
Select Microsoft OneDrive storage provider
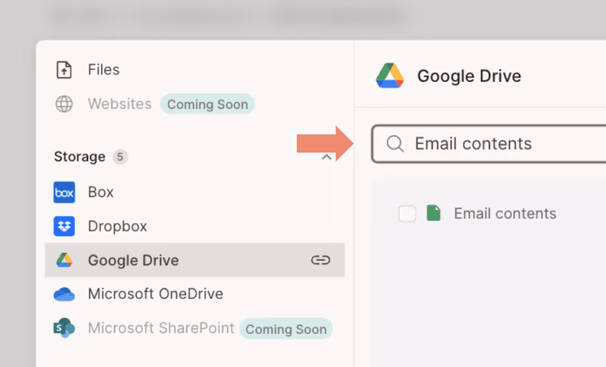click(x=155, y=294)
